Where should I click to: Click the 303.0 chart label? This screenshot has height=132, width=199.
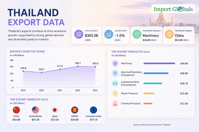95,63
